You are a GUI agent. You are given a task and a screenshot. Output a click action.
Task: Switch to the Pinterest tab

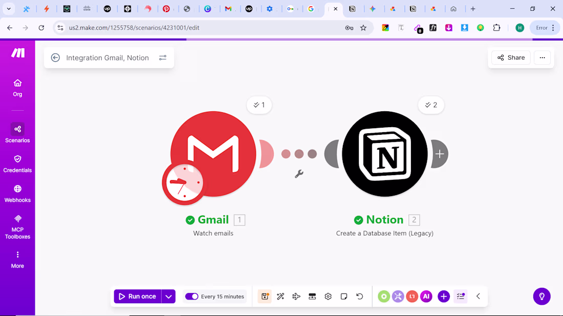166,9
